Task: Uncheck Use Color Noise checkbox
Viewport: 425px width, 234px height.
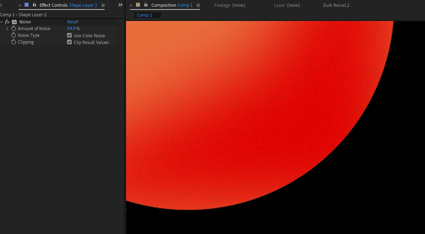Action: 70,36
